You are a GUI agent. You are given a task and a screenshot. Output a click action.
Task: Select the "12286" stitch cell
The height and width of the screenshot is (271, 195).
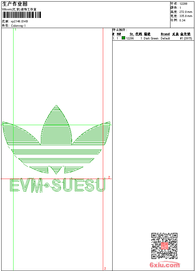pyautogui.click(x=130, y=38)
